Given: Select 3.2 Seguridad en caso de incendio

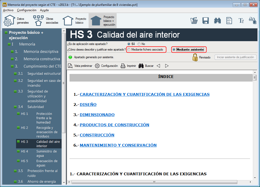Looking at the screenshot, I should [37, 83].
